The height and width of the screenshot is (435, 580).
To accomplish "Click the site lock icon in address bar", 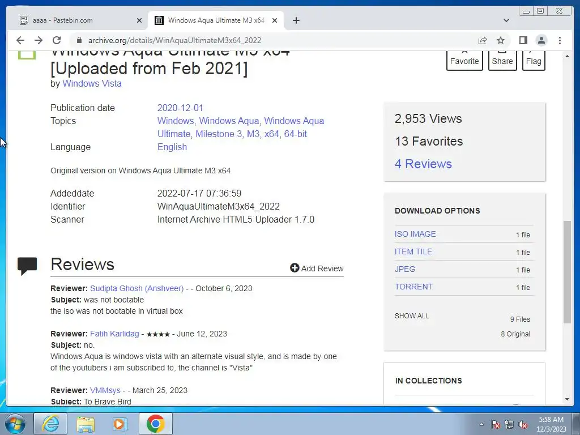I will point(79,40).
